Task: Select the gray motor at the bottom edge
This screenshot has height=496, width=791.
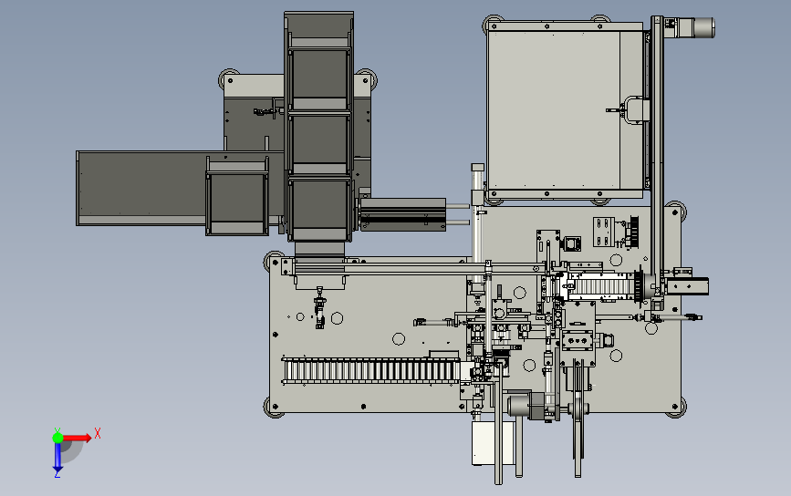Action: [526, 407]
